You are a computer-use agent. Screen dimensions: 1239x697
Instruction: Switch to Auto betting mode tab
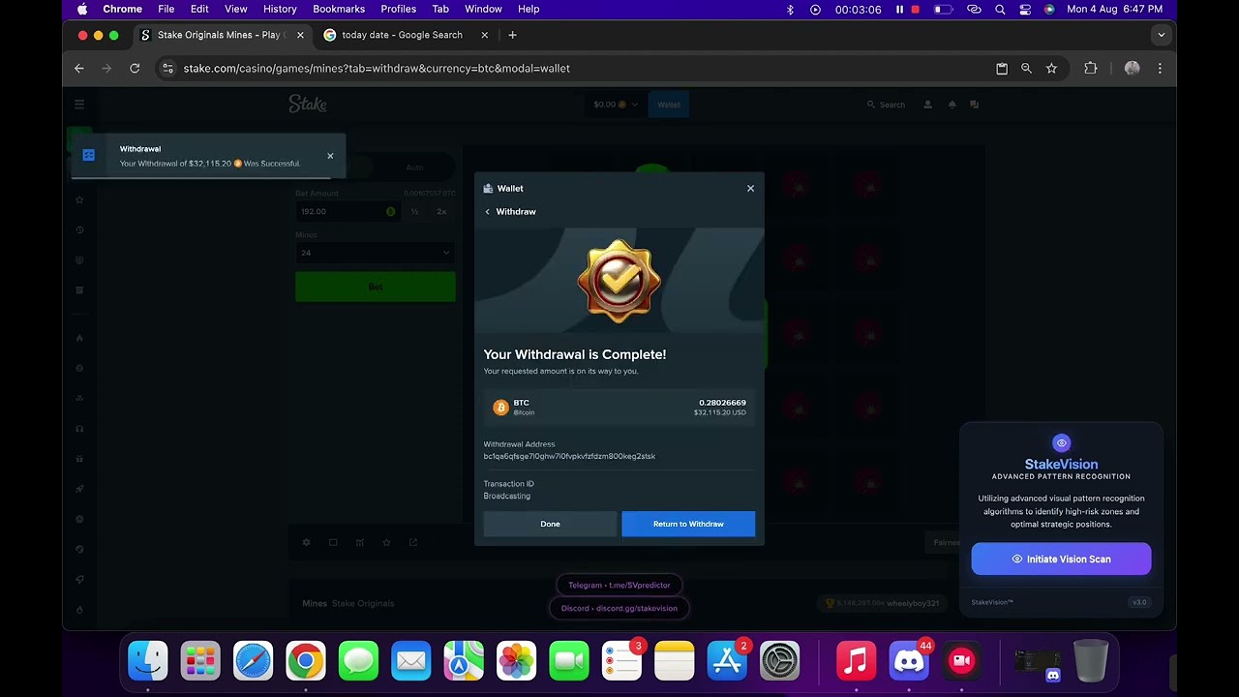click(x=414, y=167)
